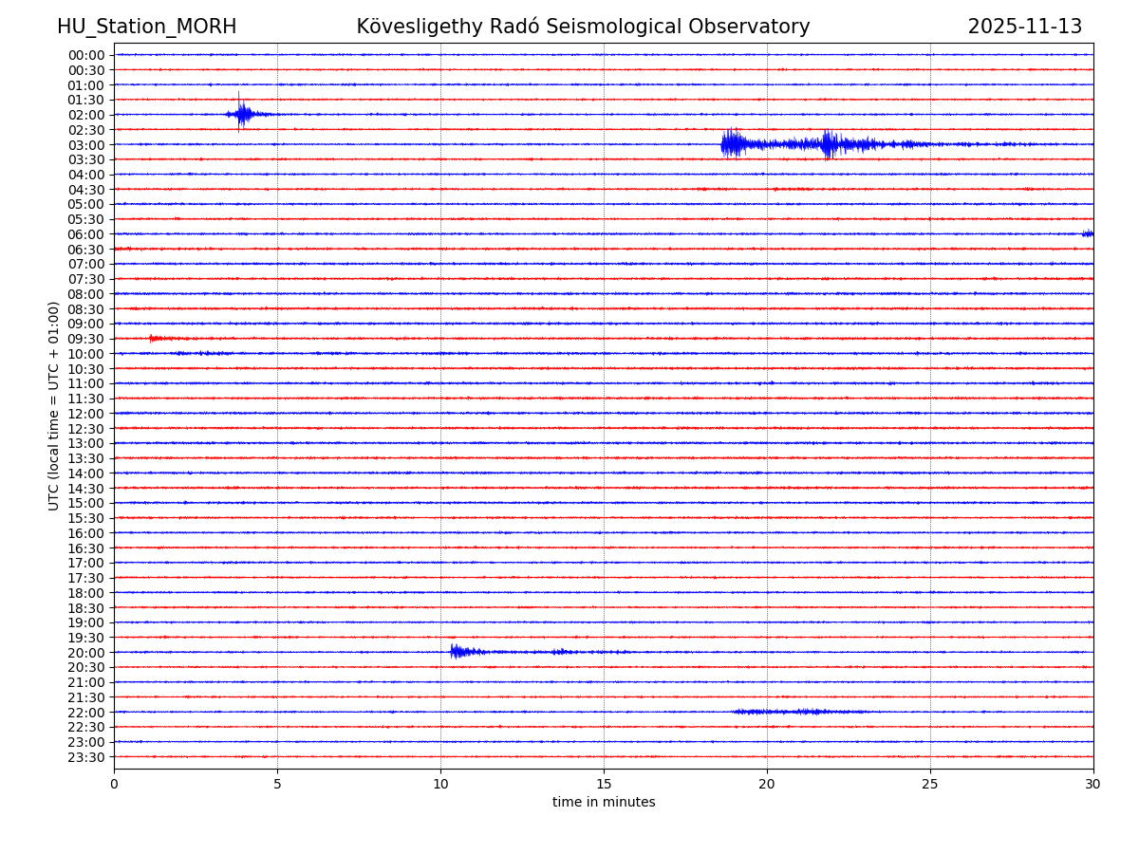
Task: Click the event onset on the 20:00 trace
Action: 456,651
